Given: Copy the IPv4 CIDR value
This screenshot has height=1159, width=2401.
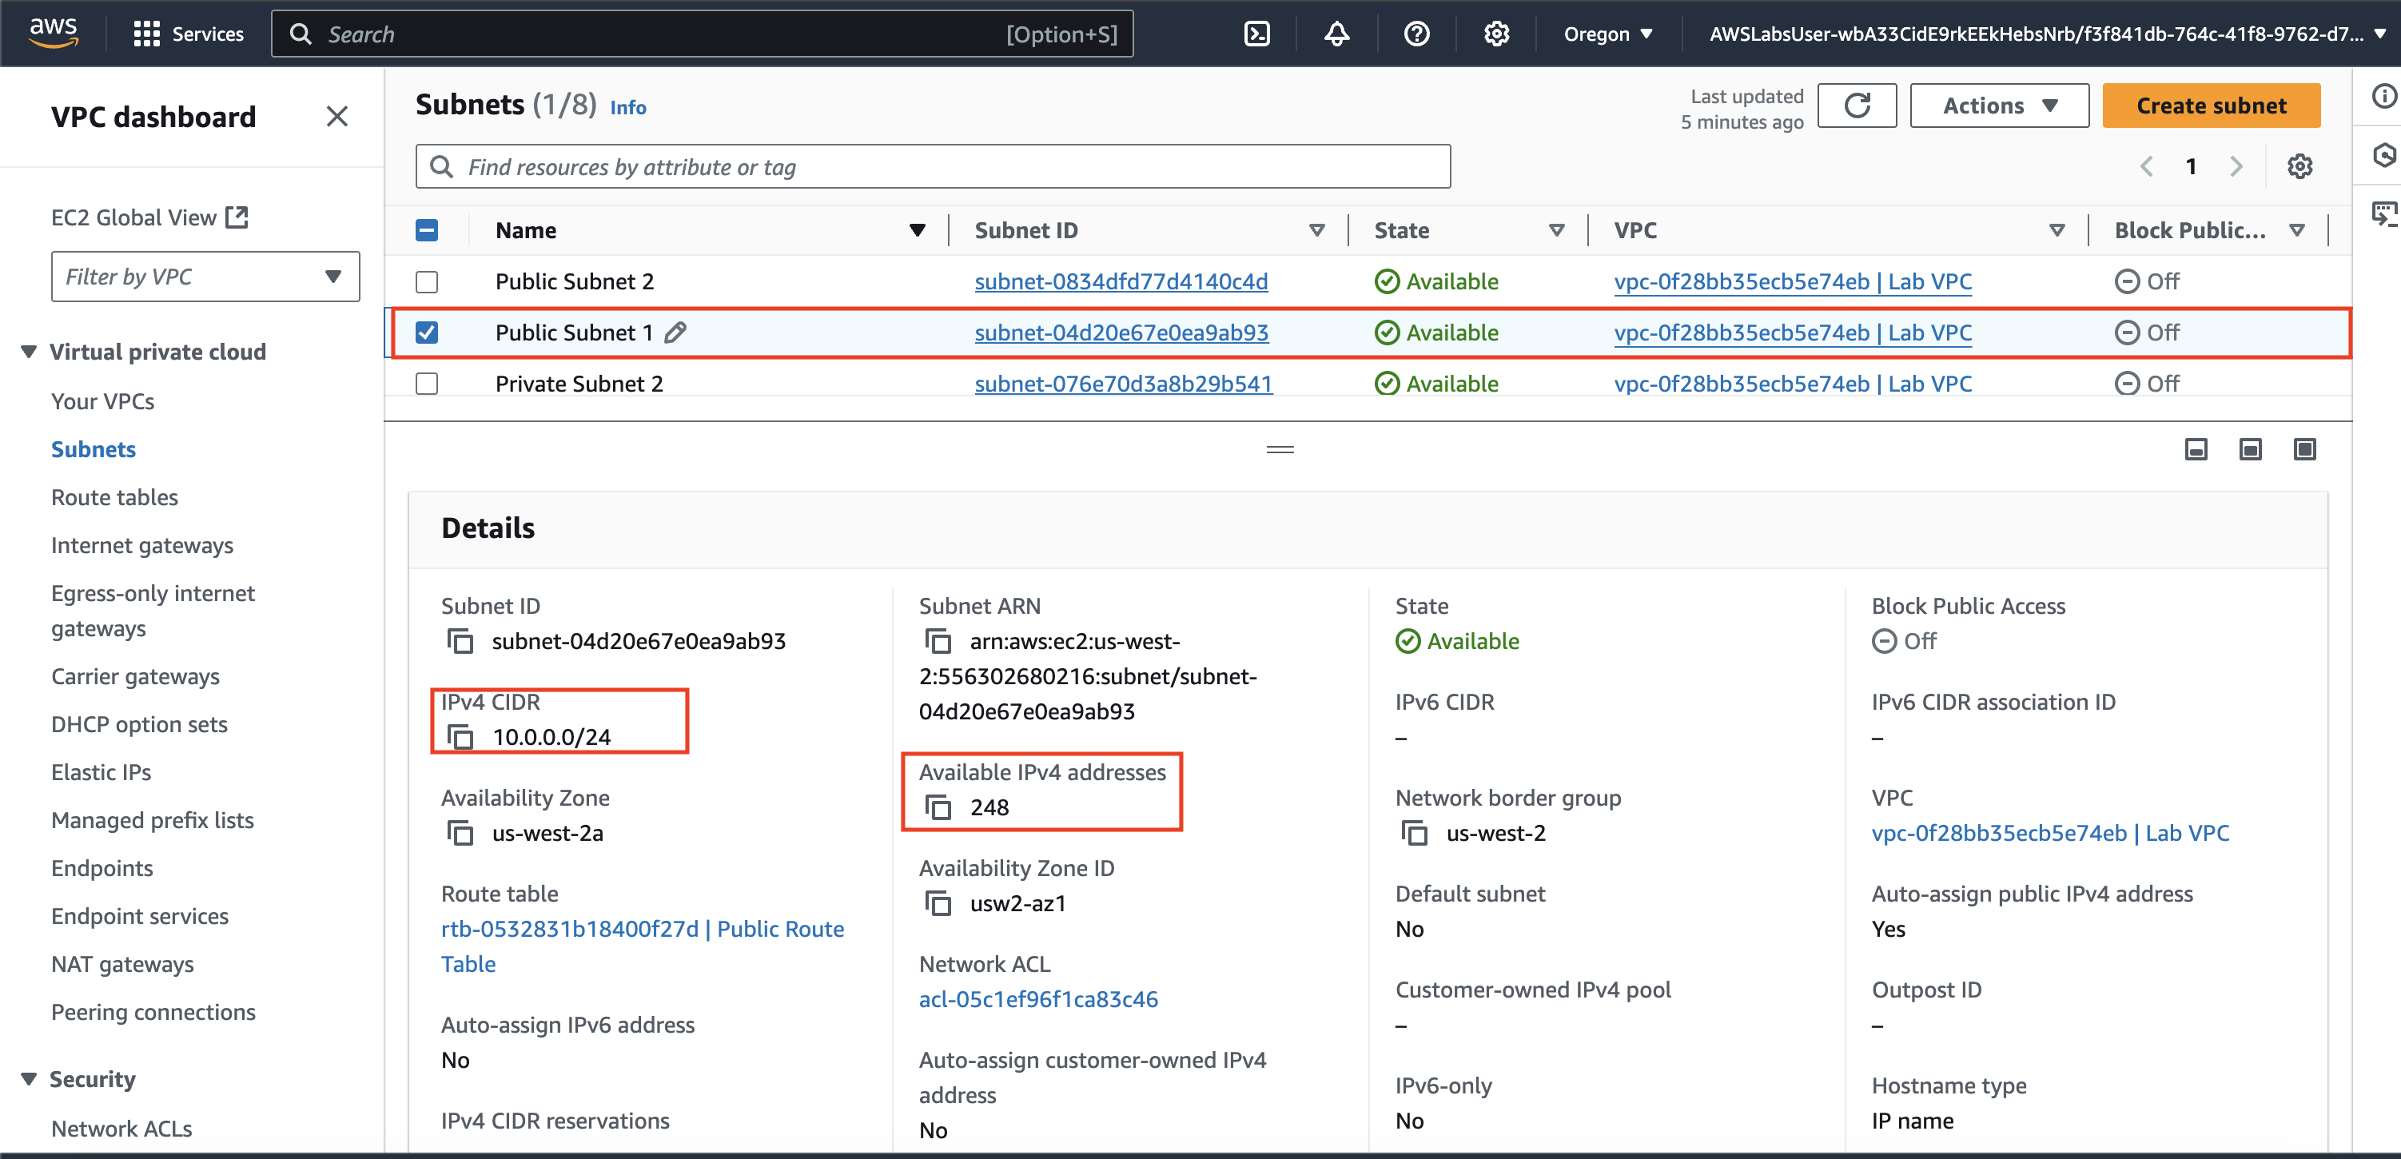Looking at the screenshot, I should pyautogui.click(x=460, y=737).
